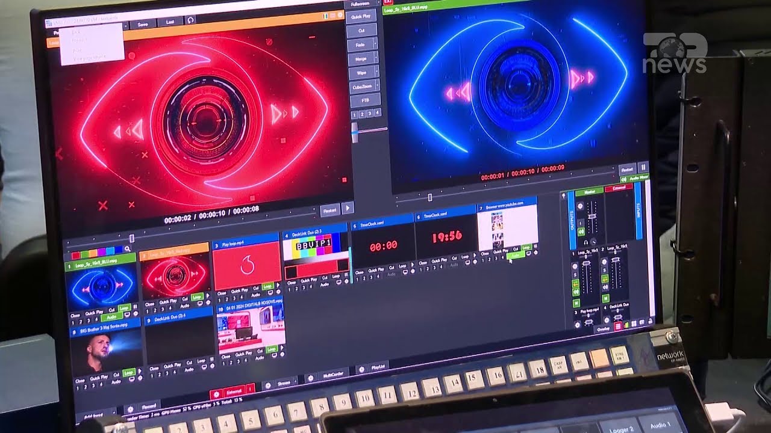Adjust the Master volume fader
The image size is (771, 433).
(x=592, y=216)
